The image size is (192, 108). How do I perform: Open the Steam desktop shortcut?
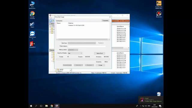[x=32, y=25]
